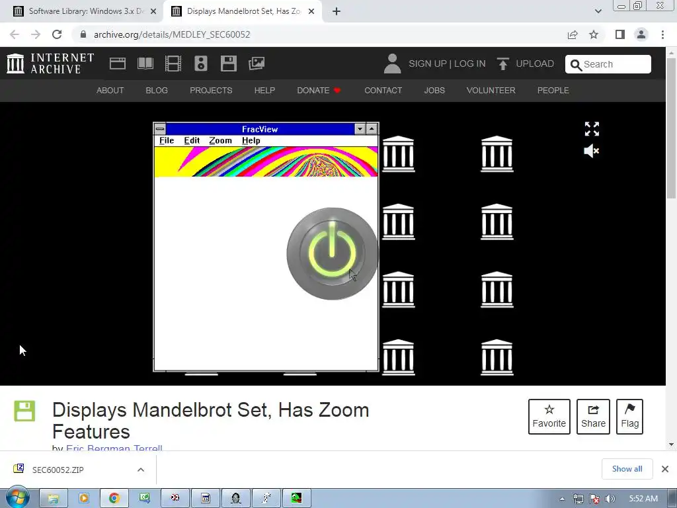Image resolution: width=677 pixels, height=508 pixels.
Task: Open the Images icon in the navbar
Action: click(257, 63)
